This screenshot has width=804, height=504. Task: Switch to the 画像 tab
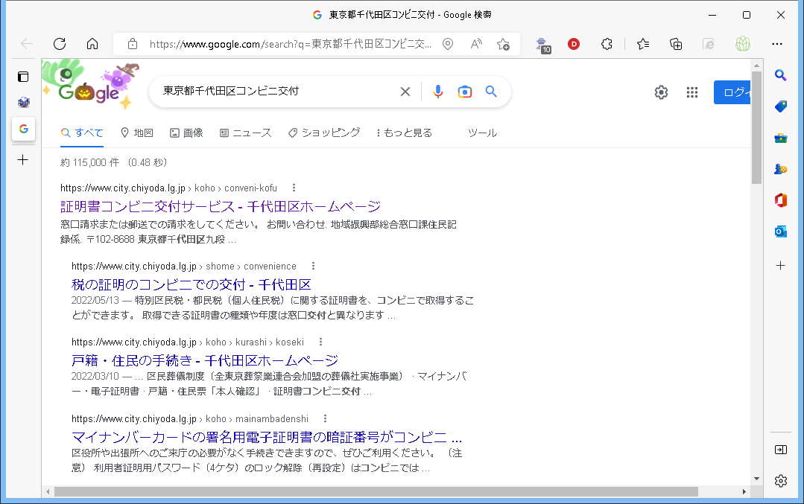[x=186, y=133]
